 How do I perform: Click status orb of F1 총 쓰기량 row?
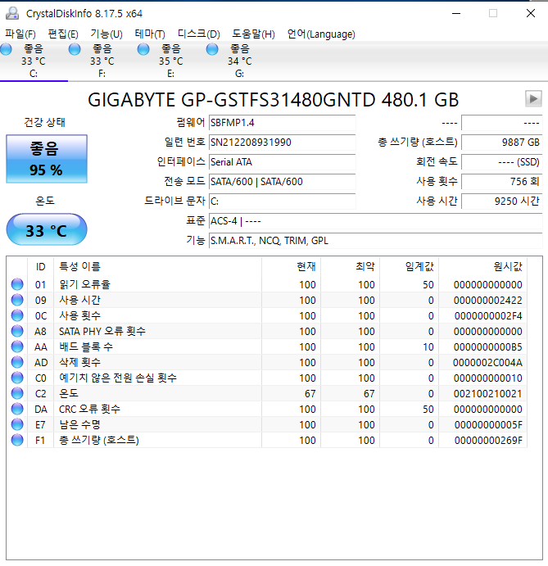(17, 440)
